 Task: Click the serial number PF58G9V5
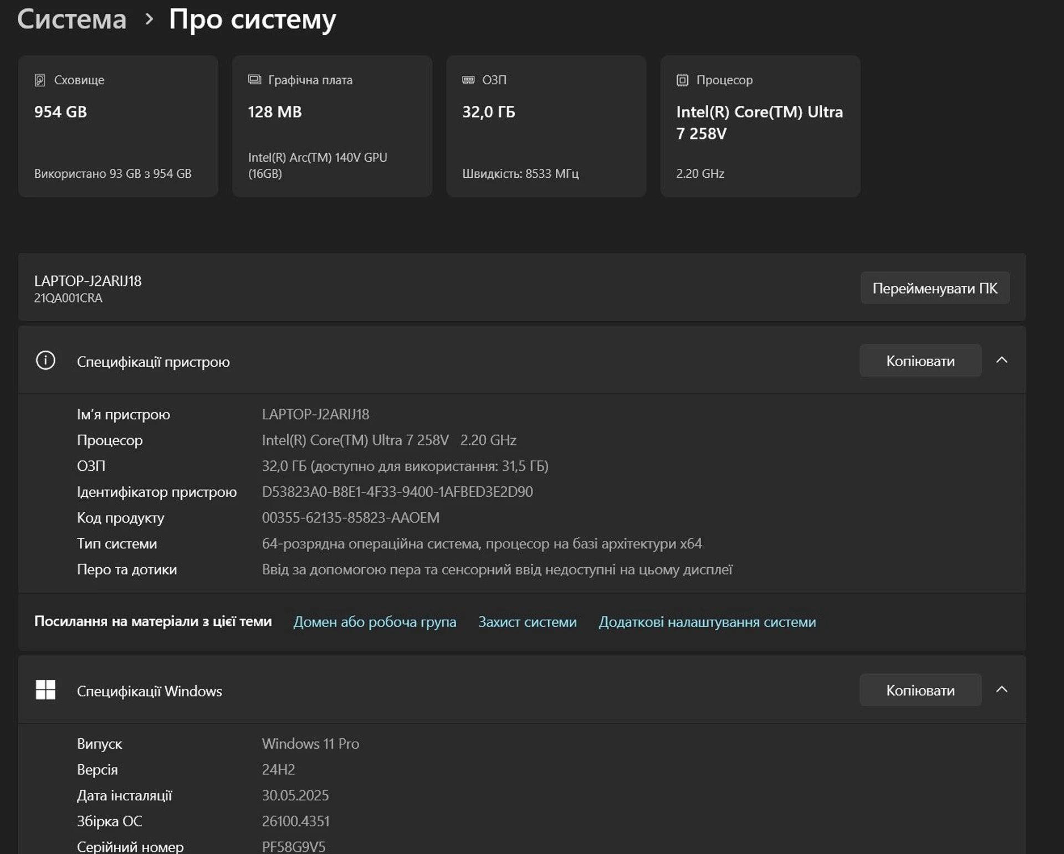pyautogui.click(x=294, y=847)
